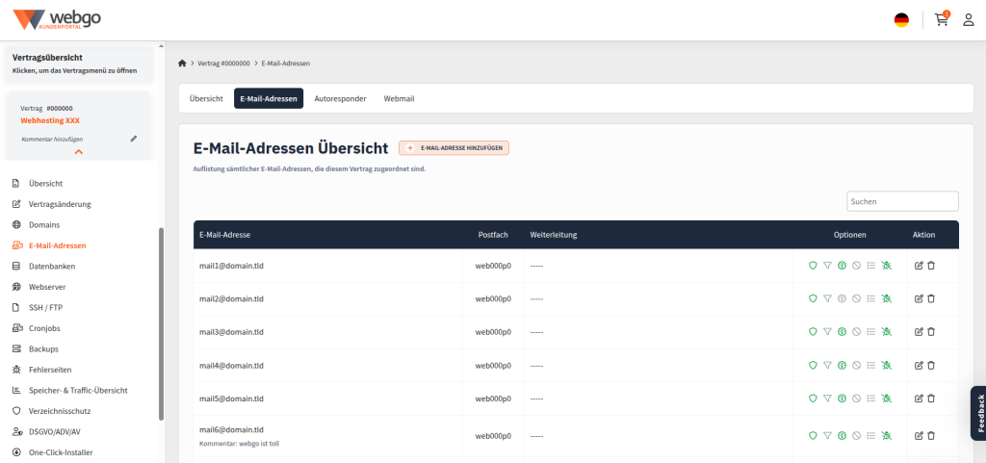This screenshot has height=463, width=986.
Task: Click the list icon in mail6@domain.tld row
Action: click(870, 435)
